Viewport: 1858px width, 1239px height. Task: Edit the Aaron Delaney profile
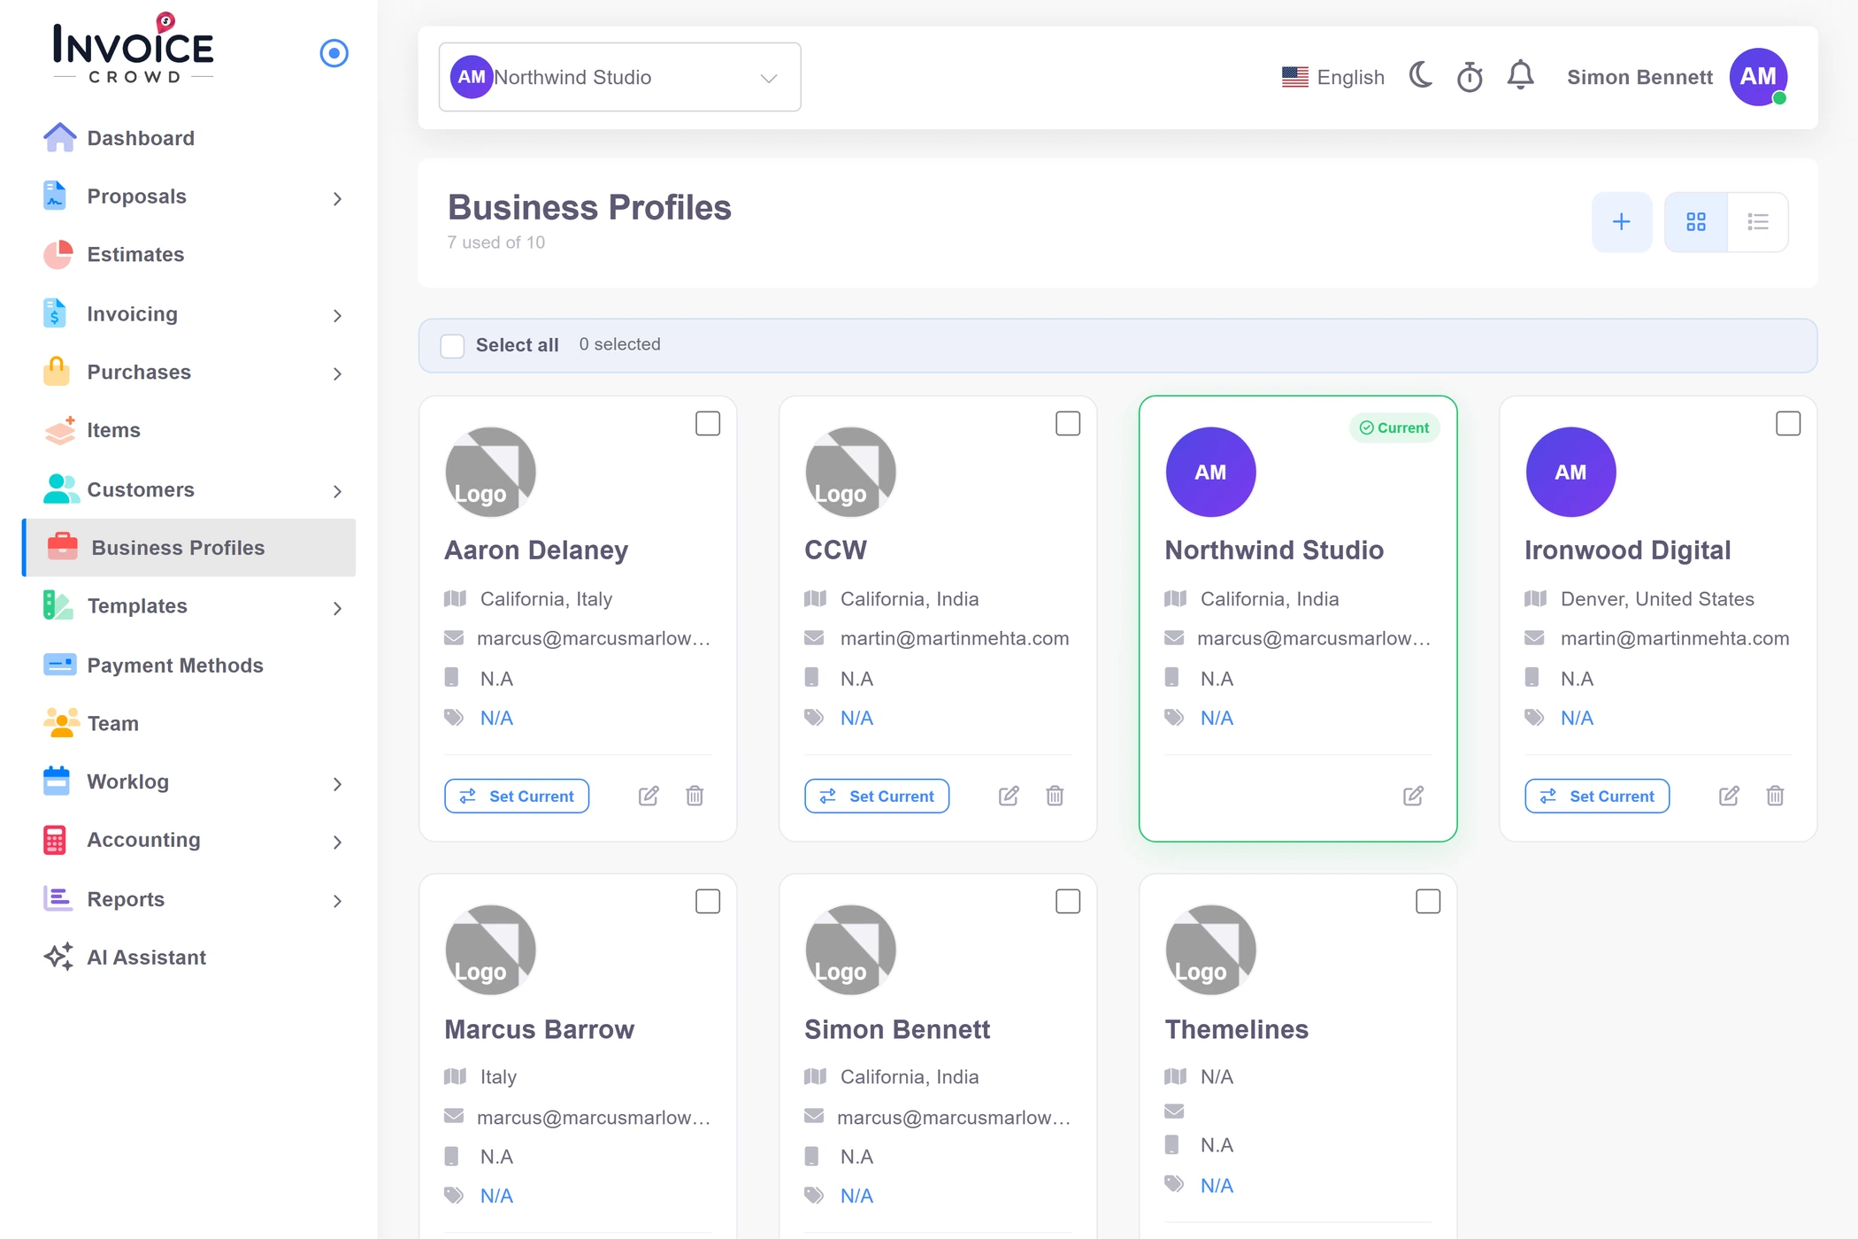649,796
